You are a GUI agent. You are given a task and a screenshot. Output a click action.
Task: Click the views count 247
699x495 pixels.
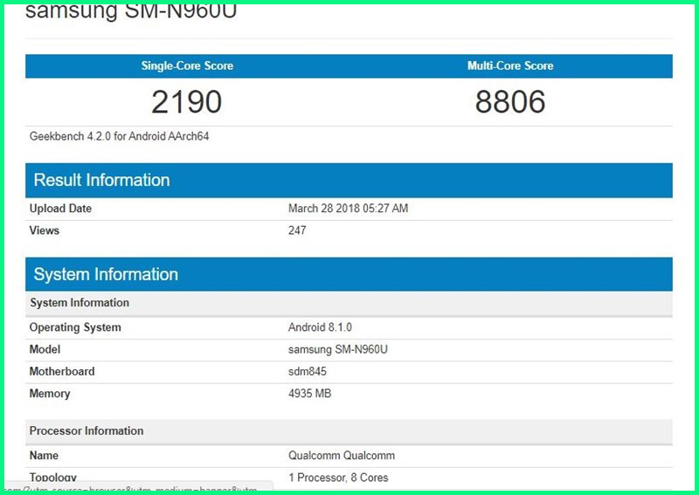[297, 230]
